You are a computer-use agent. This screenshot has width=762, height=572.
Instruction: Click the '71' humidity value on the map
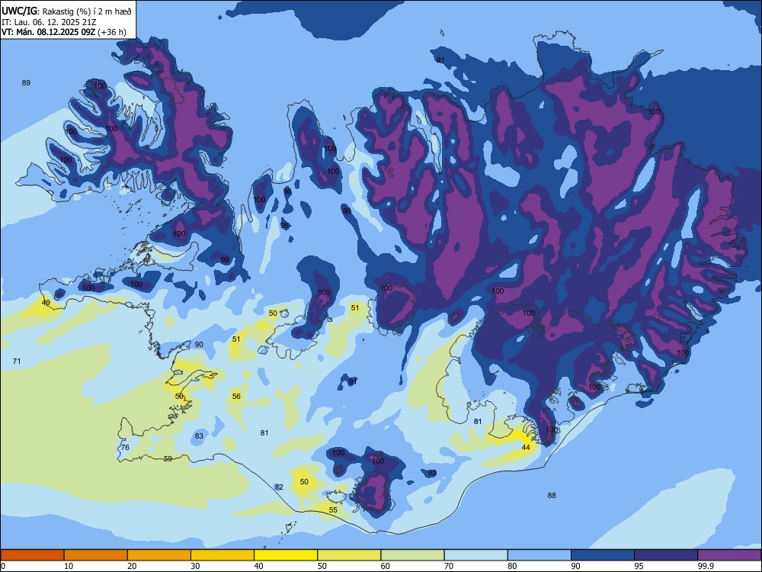(x=17, y=361)
